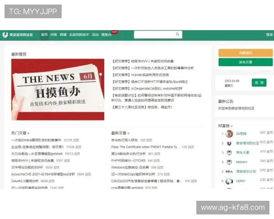Open THE NEWS 摸鱼办 banner image

tap(58, 89)
